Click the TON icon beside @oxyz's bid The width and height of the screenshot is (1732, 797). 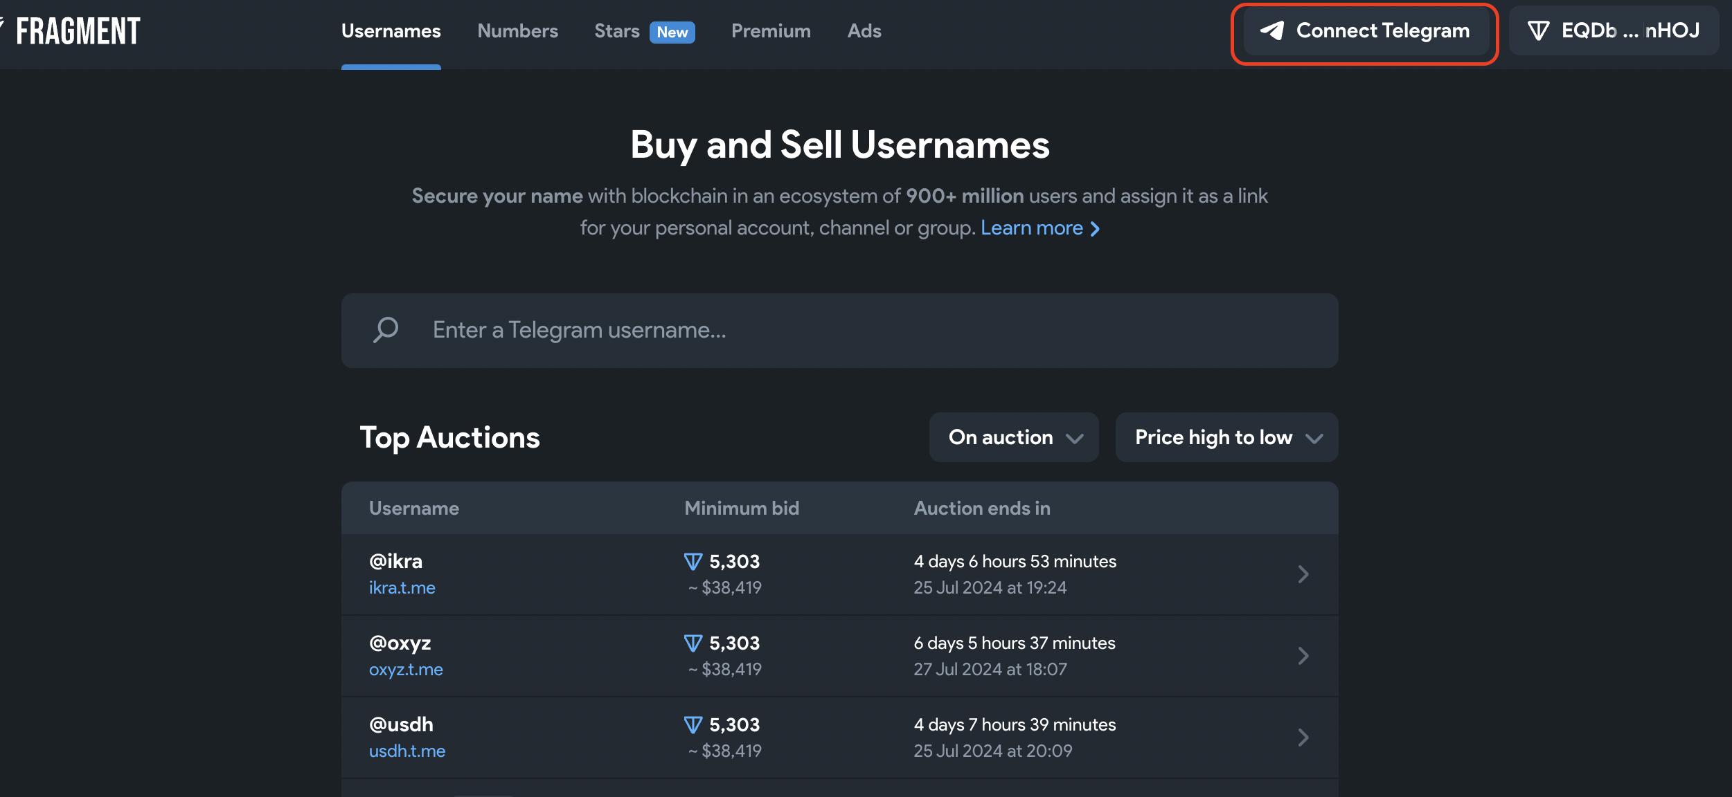[x=693, y=643]
